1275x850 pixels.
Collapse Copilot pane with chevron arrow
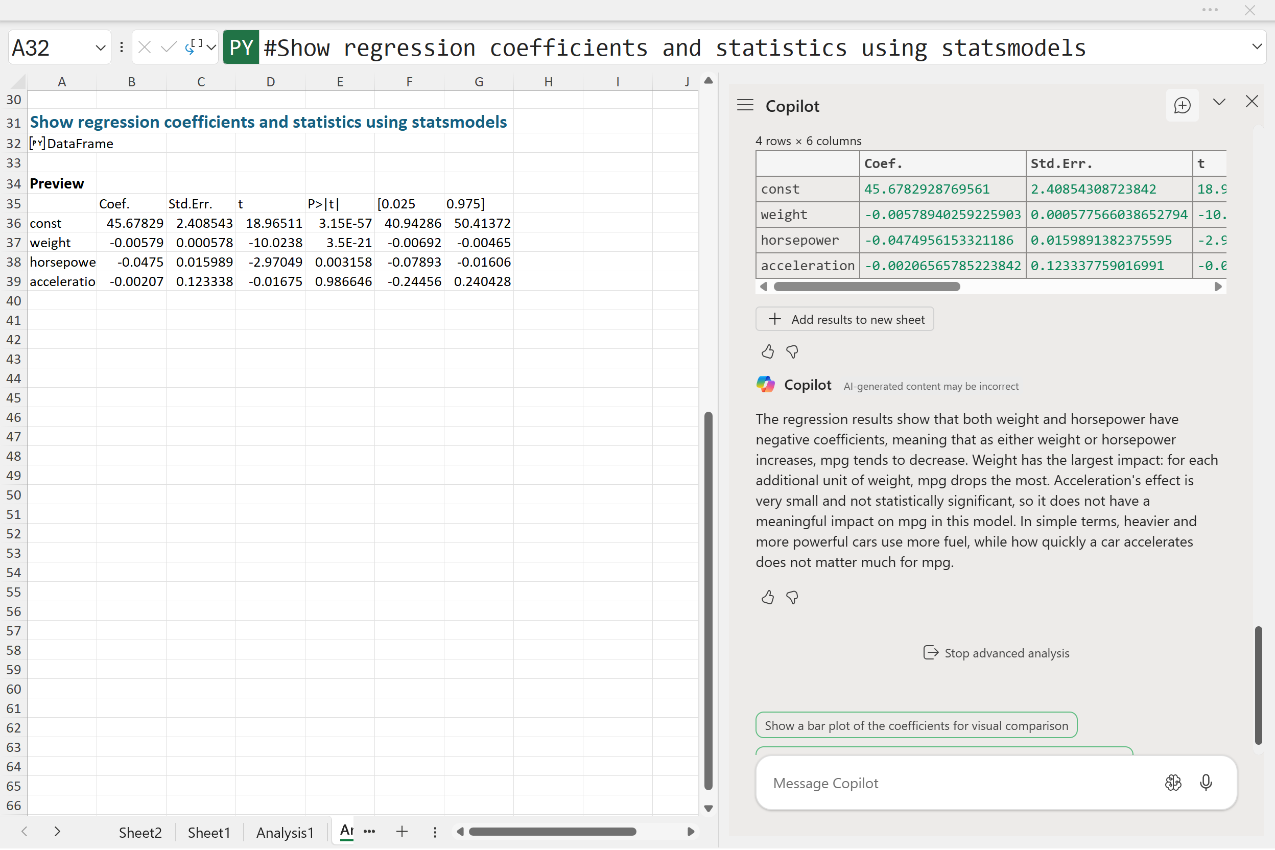(1219, 102)
